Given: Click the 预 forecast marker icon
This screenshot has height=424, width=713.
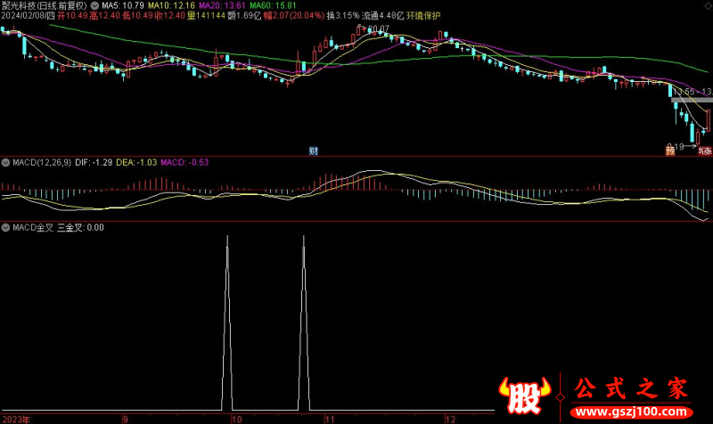Looking at the screenshot, I should [x=670, y=150].
